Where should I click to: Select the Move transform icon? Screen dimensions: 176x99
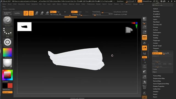36,13
